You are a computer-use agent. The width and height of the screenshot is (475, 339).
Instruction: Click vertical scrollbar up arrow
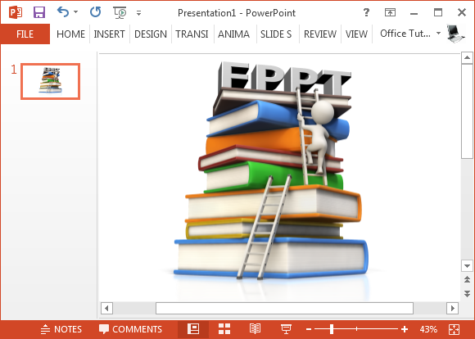467,57
